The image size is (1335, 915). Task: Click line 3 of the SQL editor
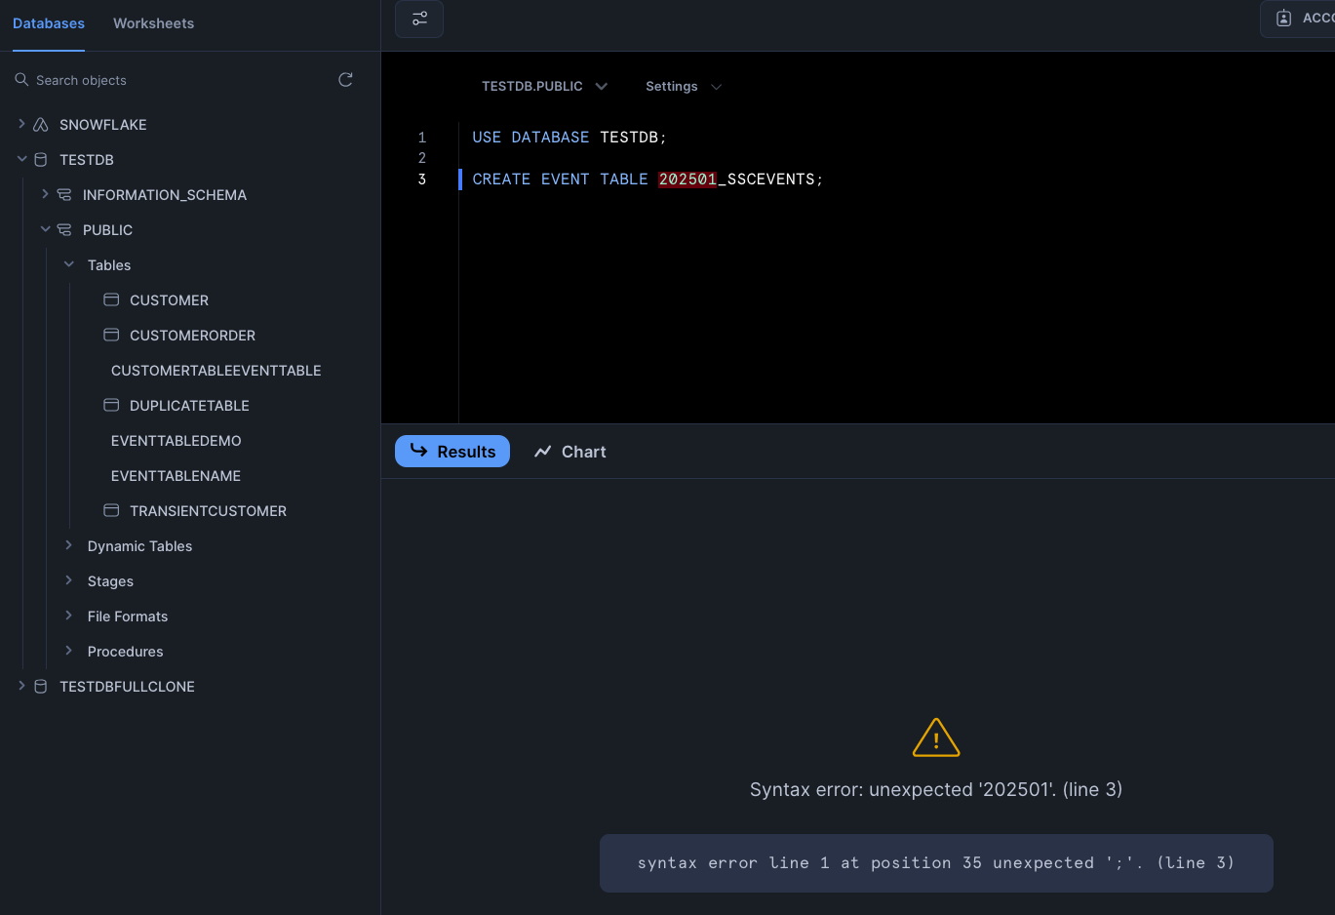pos(648,179)
